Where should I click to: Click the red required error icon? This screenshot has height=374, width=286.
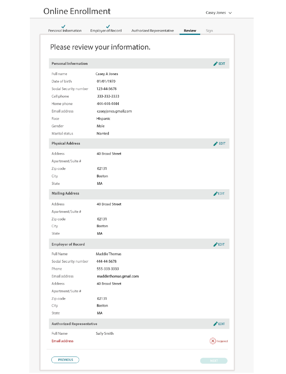tap(213, 341)
